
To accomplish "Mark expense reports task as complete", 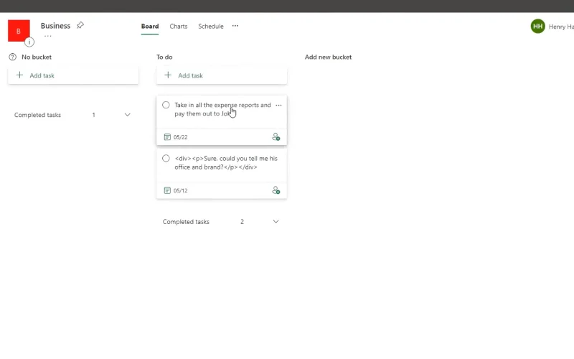I will 166,105.
